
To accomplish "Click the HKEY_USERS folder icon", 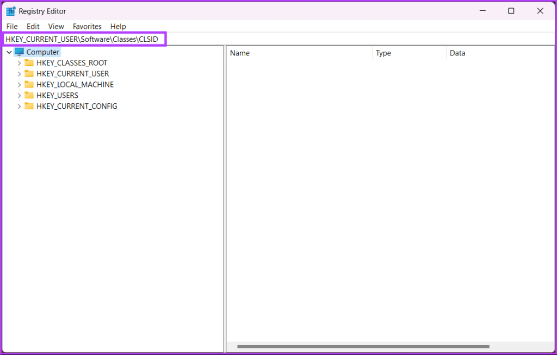I will (29, 95).
